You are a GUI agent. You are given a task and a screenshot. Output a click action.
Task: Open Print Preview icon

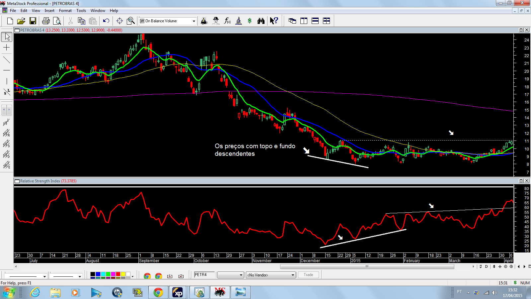click(57, 21)
